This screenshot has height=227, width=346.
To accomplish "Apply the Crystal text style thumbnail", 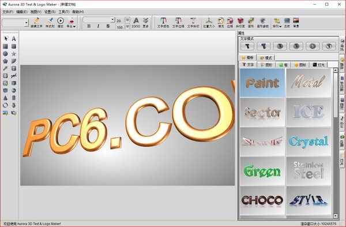I will [x=309, y=142].
